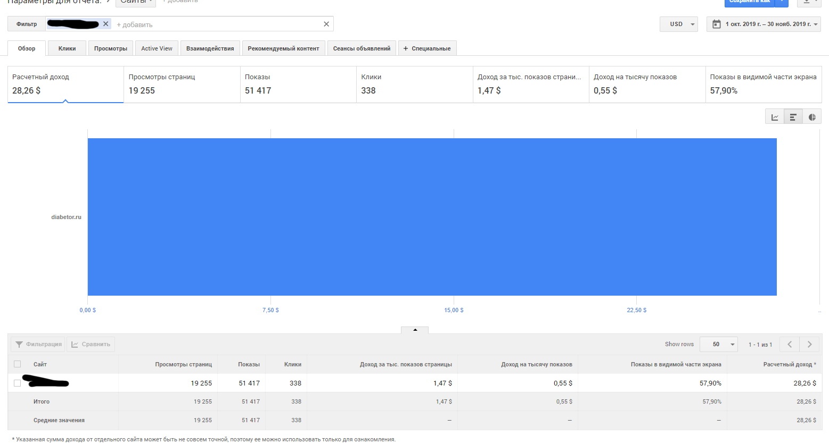Sort by Доход за тыс. показов страницы header
Viewport: 829px width, 444px height.
click(406, 364)
